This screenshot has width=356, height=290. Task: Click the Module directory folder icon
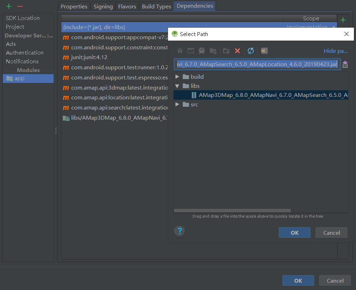point(213,51)
